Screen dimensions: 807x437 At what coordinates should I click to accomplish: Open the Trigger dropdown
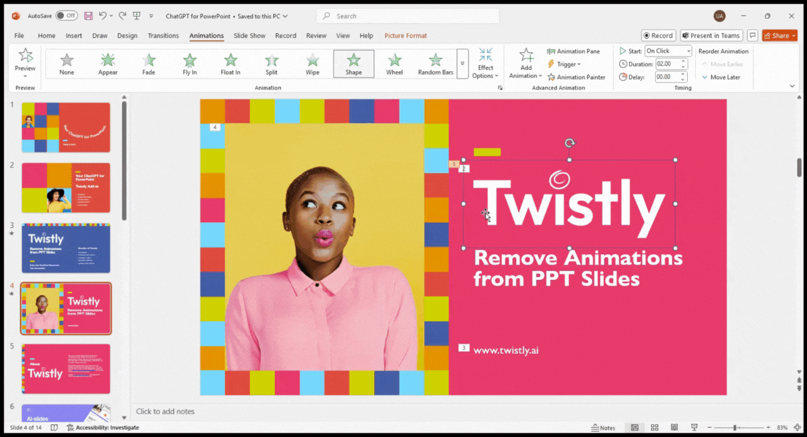coord(564,64)
